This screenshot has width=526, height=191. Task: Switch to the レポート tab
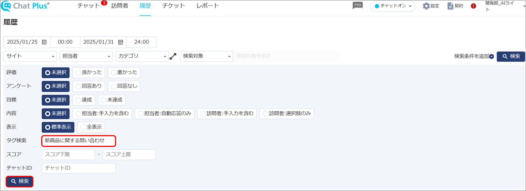coord(208,6)
